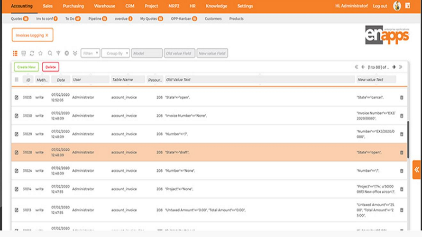Image resolution: width=422 pixels, height=237 pixels.
Task: Open the Sales menu
Action: (x=47, y=6)
